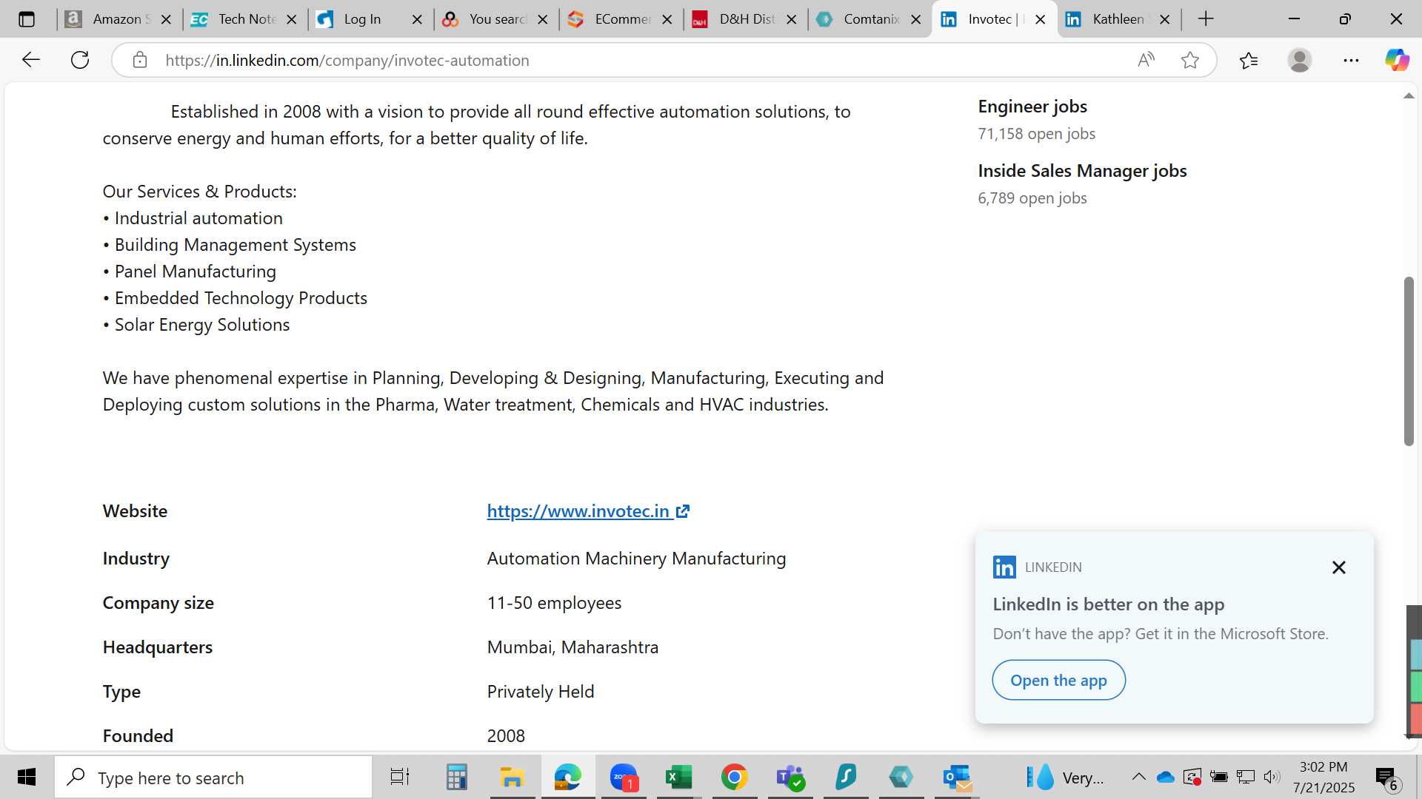Switch to the D&H Dist tab
1422x799 pixels.
tap(746, 19)
